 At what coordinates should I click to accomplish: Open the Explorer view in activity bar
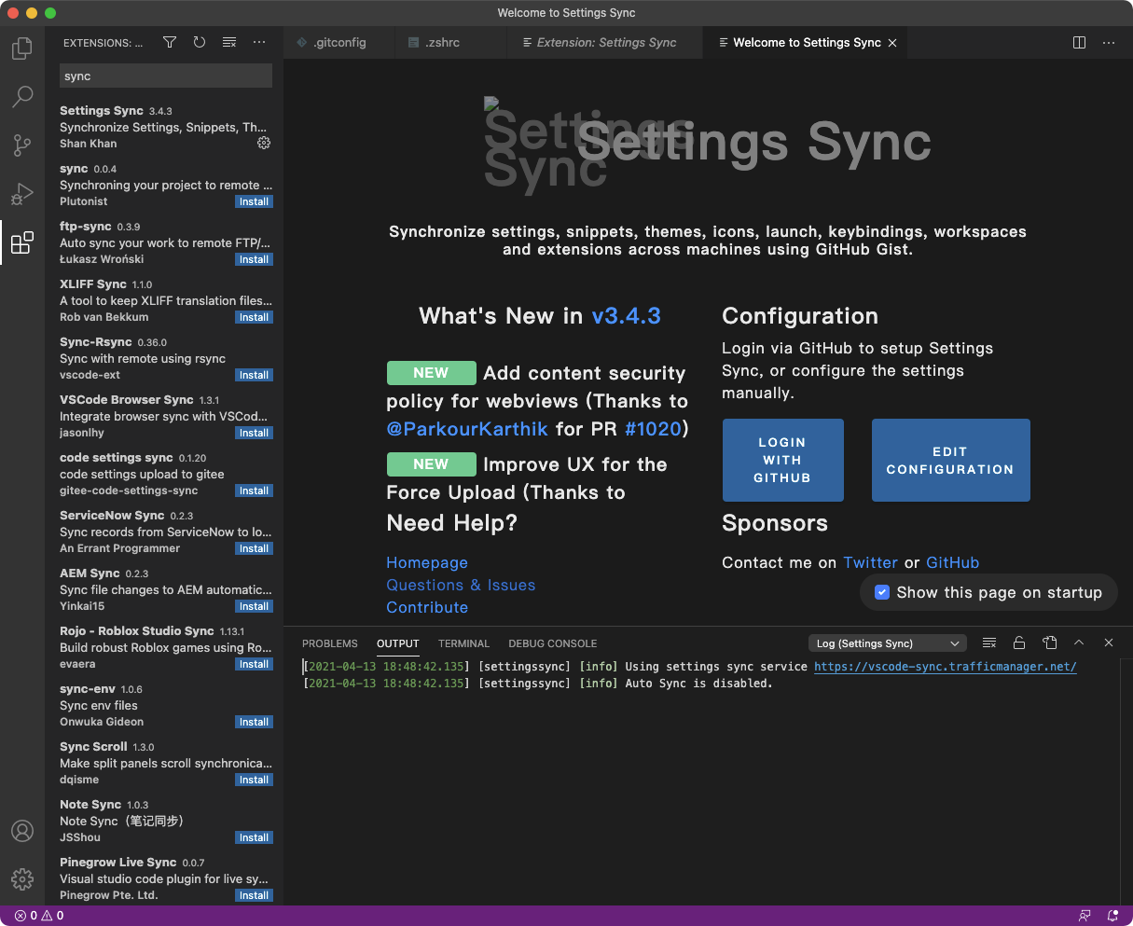(x=22, y=48)
